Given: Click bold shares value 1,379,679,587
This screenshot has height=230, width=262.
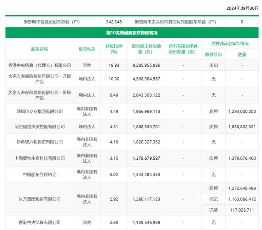Looking at the screenshot, I should pos(146,158).
